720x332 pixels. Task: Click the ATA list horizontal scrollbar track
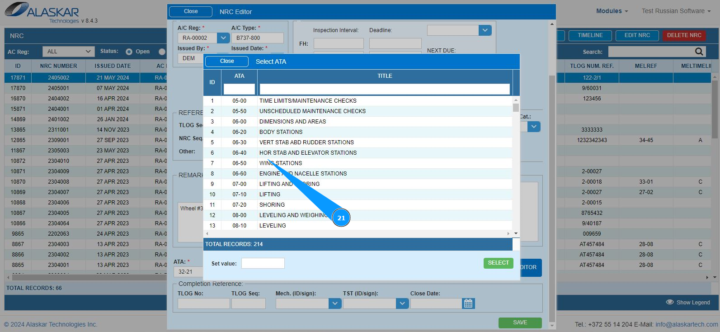pos(358,234)
